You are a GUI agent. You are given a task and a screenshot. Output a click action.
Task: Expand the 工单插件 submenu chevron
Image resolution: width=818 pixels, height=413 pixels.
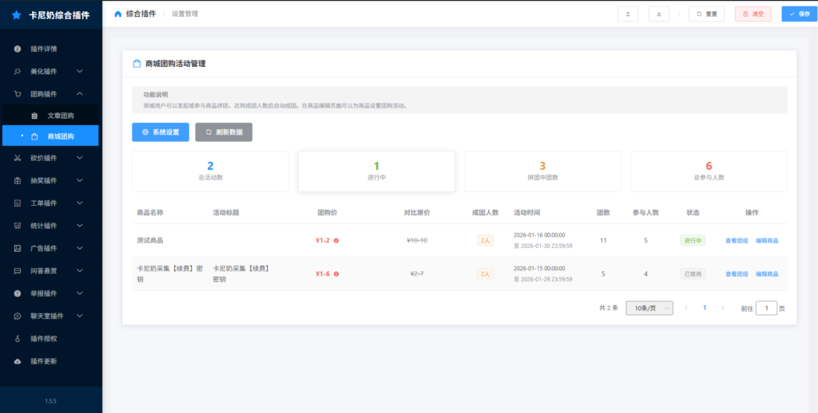click(x=80, y=203)
